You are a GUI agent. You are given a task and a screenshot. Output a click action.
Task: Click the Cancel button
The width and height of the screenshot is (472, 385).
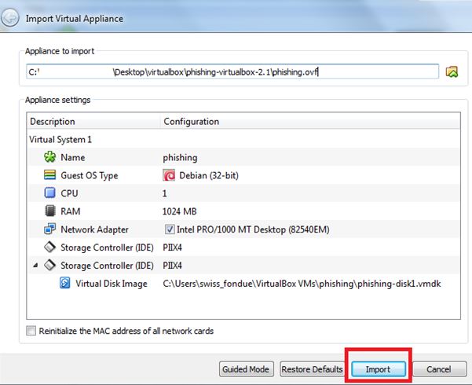click(439, 369)
